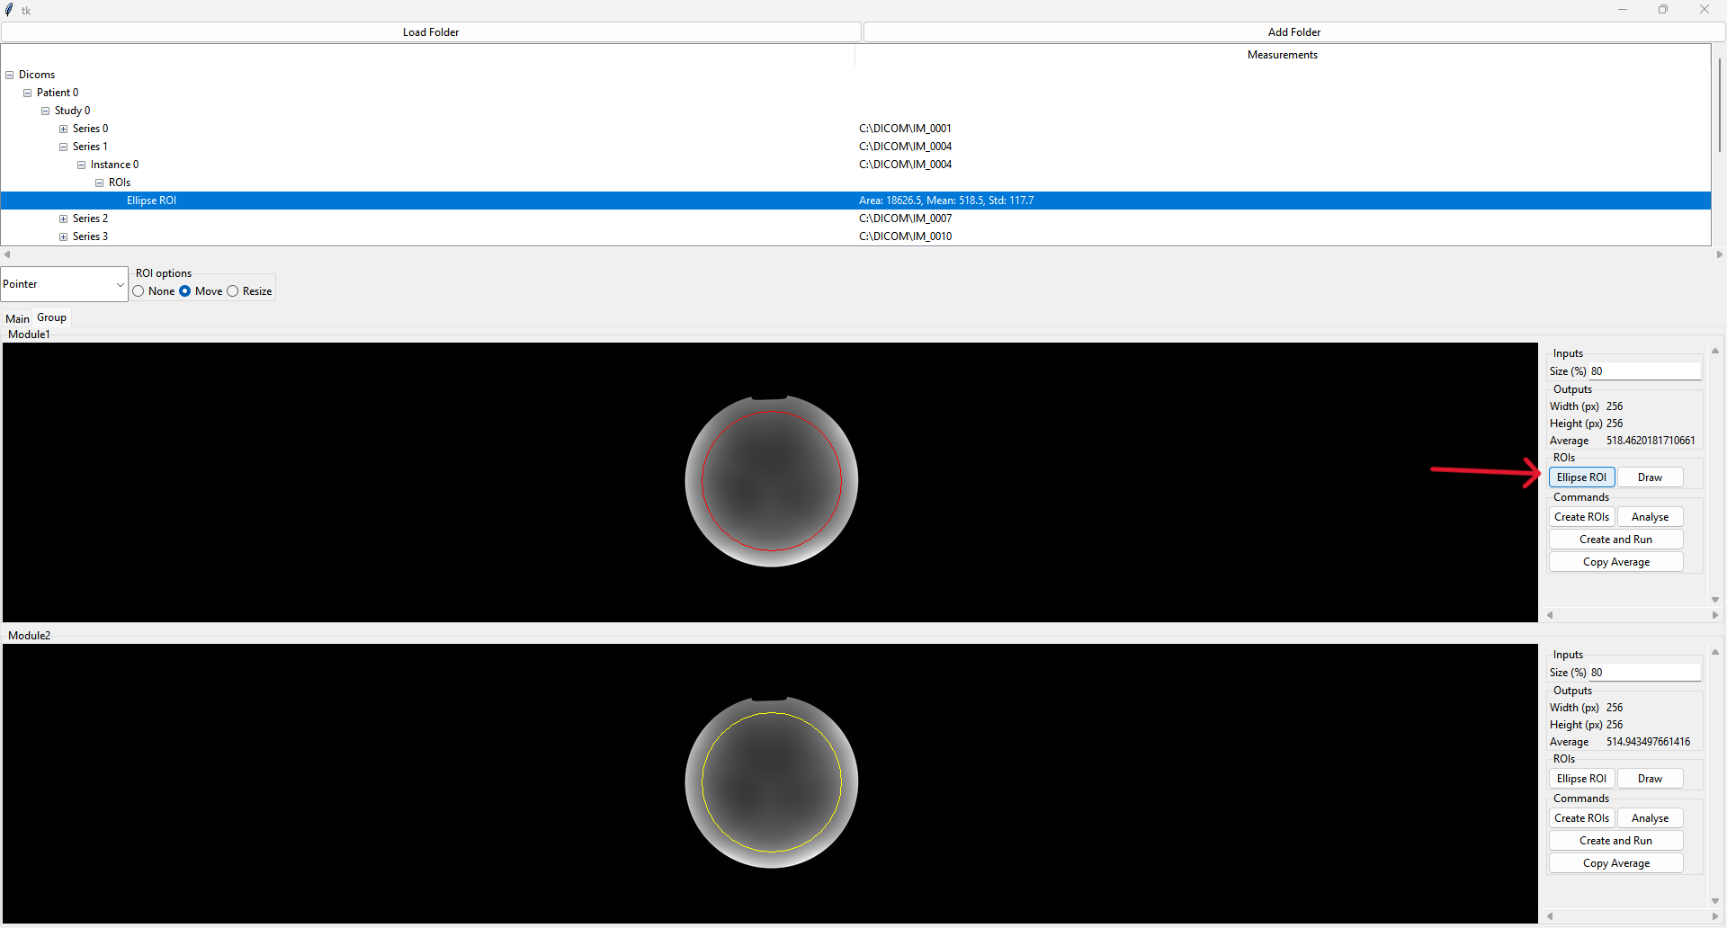Image resolution: width=1727 pixels, height=928 pixels.
Task: Minimize the tk window
Action: coord(1623,10)
